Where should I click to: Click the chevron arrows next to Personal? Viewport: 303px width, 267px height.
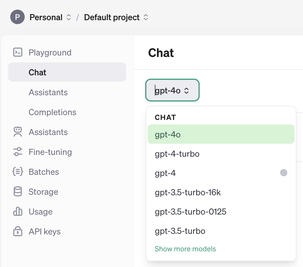click(69, 17)
